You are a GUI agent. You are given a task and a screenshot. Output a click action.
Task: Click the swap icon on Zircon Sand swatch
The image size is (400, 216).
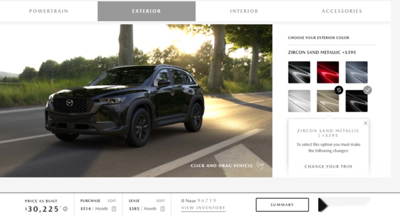coord(339,90)
